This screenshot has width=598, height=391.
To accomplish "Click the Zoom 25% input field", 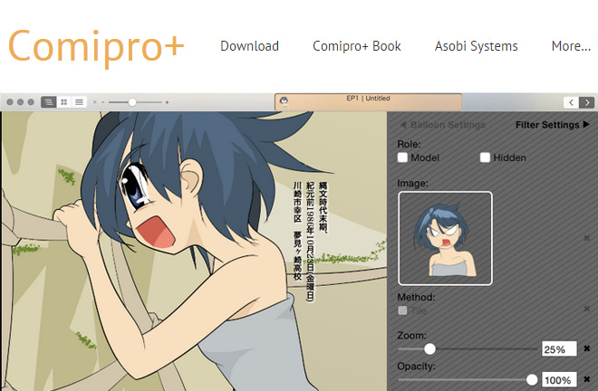I will (559, 349).
